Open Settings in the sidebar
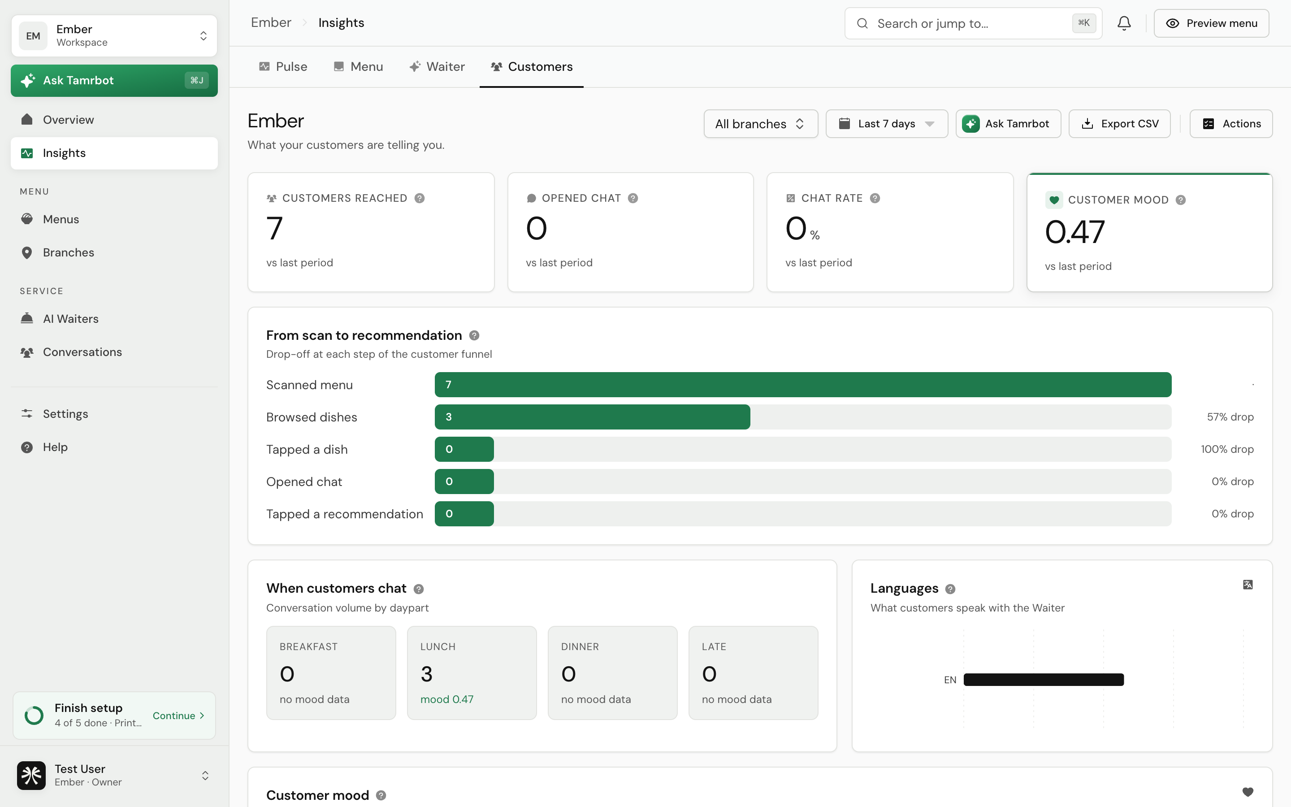This screenshot has width=1291, height=807. [114, 414]
